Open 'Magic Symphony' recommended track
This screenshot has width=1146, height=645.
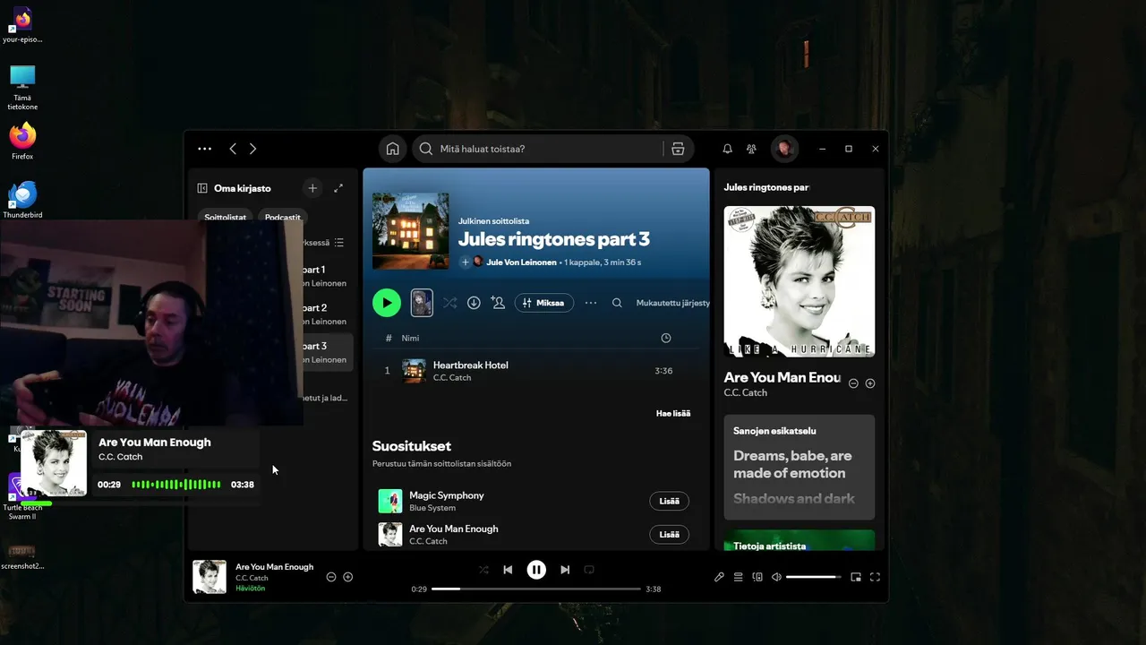click(x=447, y=495)
